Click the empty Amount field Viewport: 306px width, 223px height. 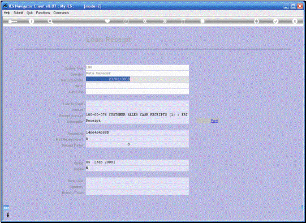coord(137,109)
